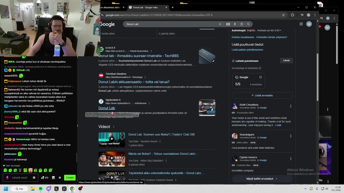Switch to the Donut Lab - Google-haku tab
This screenshot has width=344, height=193.
[x=148, y=8]
